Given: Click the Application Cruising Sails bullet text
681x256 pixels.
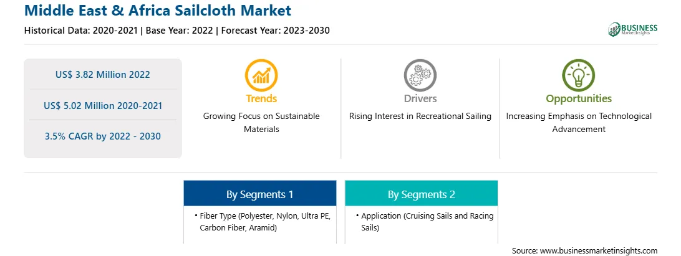Looking at the screenshot, I should (424, 221).
